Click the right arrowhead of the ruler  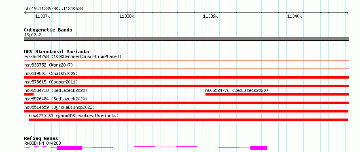pyautogui.click(x=347, y=12)
